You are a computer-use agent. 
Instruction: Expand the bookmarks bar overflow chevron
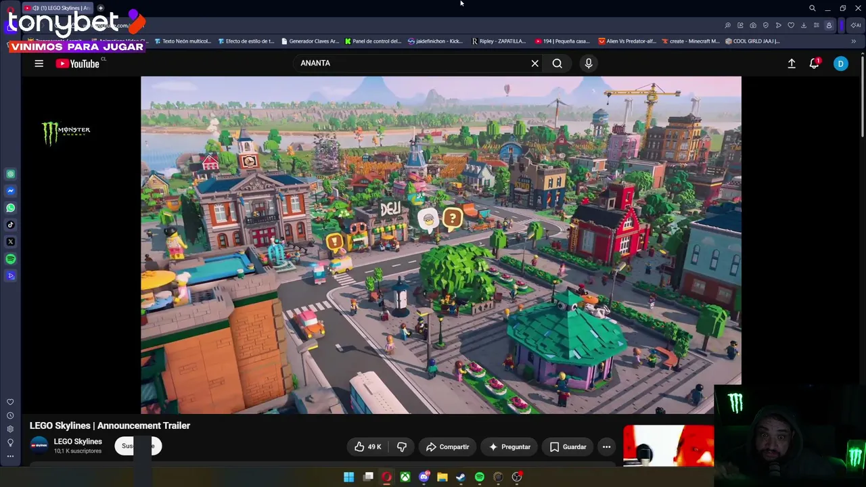[x=853, y=41]
